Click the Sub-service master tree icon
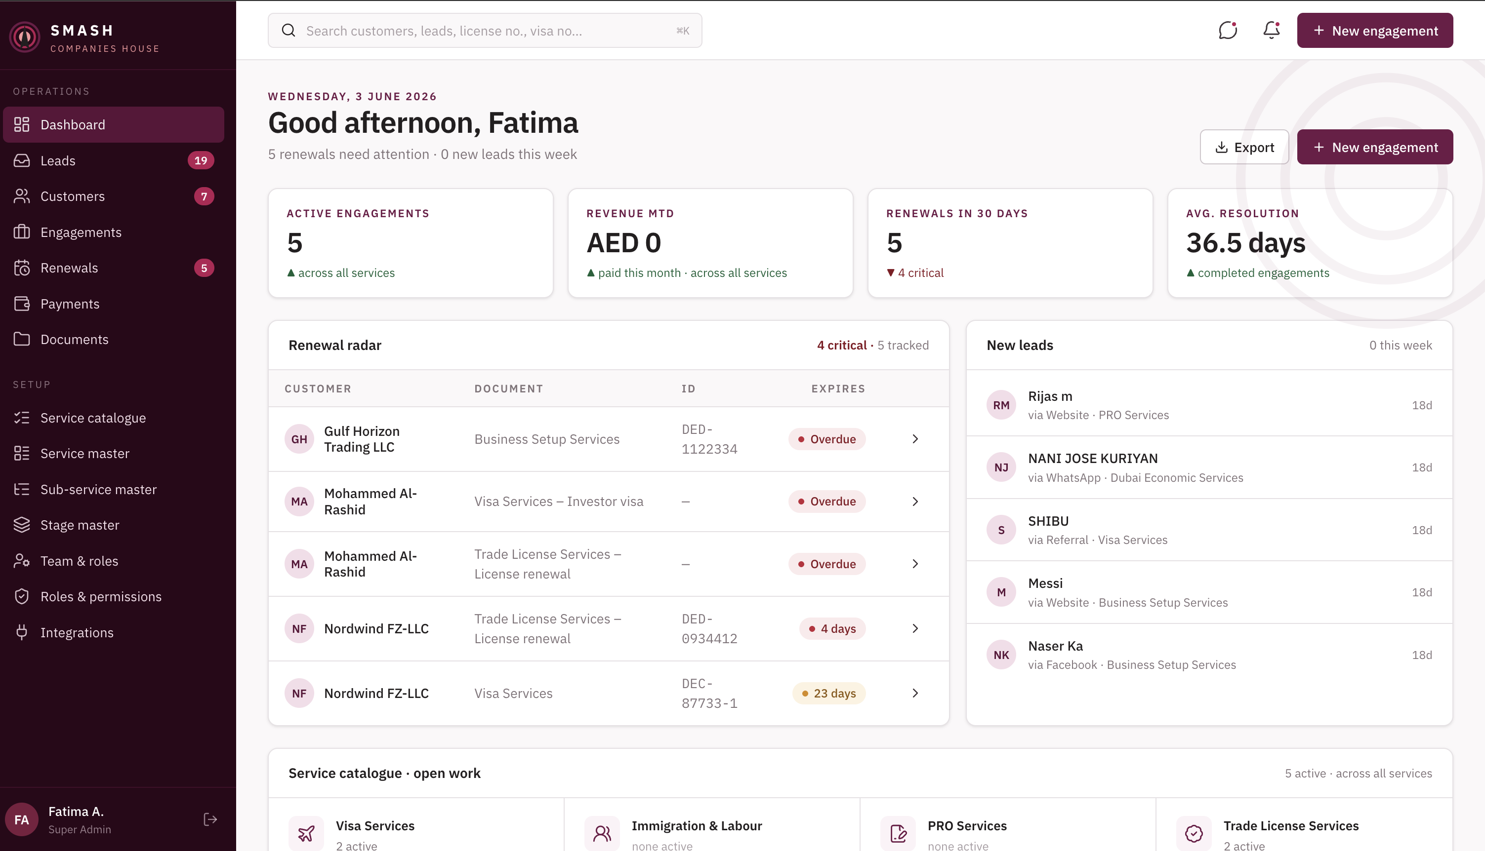 (22, 489)
